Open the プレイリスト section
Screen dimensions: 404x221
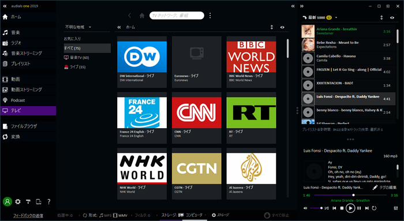pyautogui.click(x=28, y=64)
